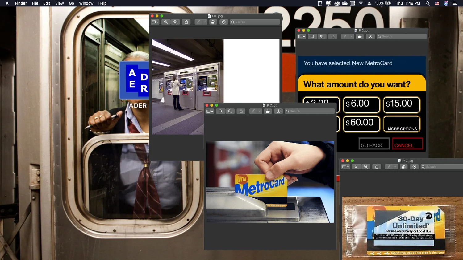Click the MetroCard swipe photo image

[x=270, y=182]
